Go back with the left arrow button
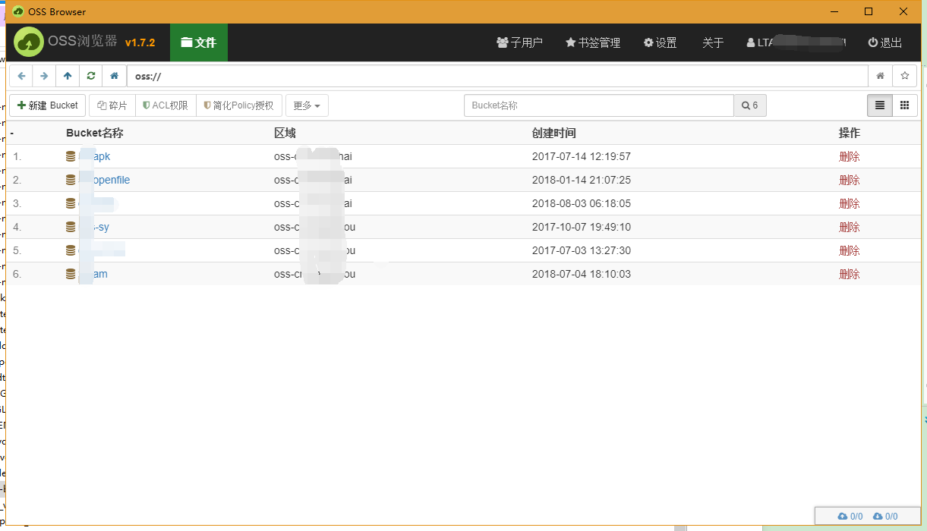 tap(21, 76)
